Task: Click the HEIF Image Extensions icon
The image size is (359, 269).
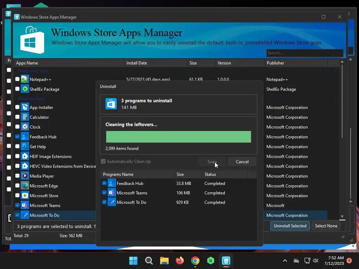Action: click(25, 157)
